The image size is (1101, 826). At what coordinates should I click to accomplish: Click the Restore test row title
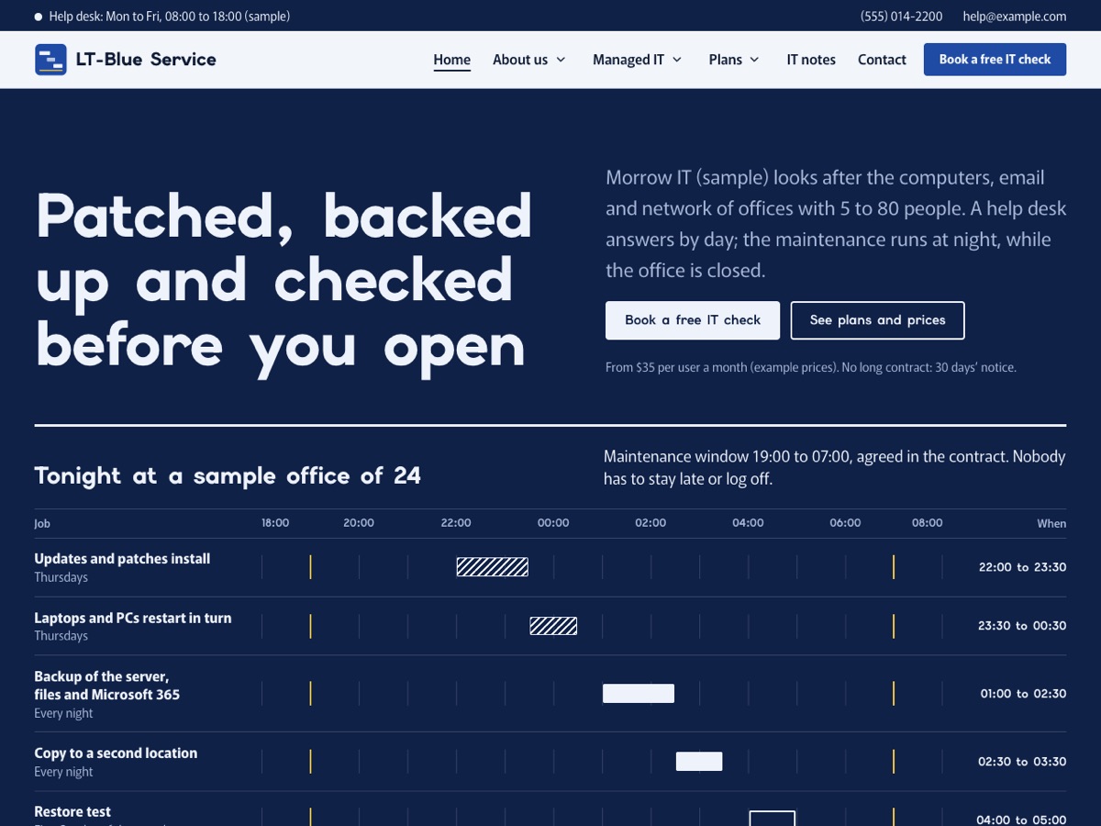click(x=72, y=812)
